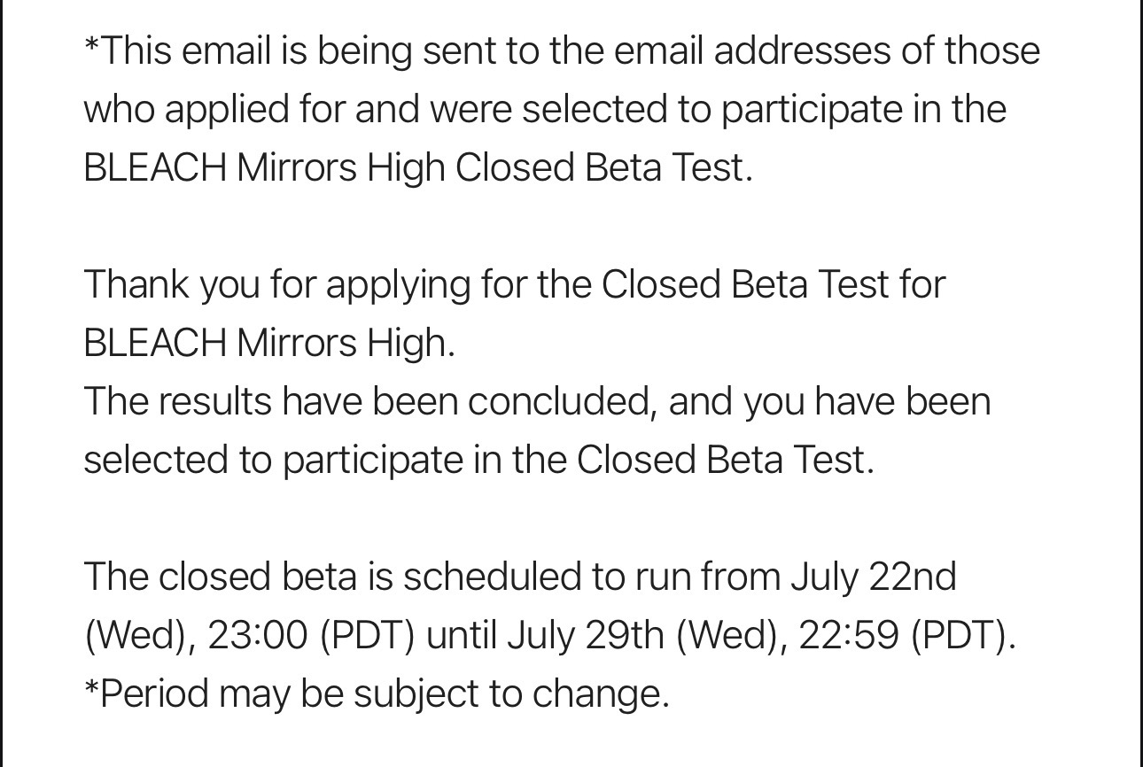The image size is (1143, 767).
Task: Click the "23:00" start time
Action: pyautogui.click(x=257, y=636)
